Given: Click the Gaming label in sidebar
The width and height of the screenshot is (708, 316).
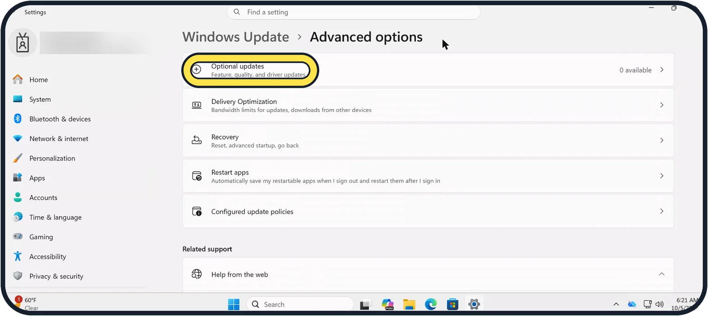Looking at the screenshot, I should click(41, 237).
